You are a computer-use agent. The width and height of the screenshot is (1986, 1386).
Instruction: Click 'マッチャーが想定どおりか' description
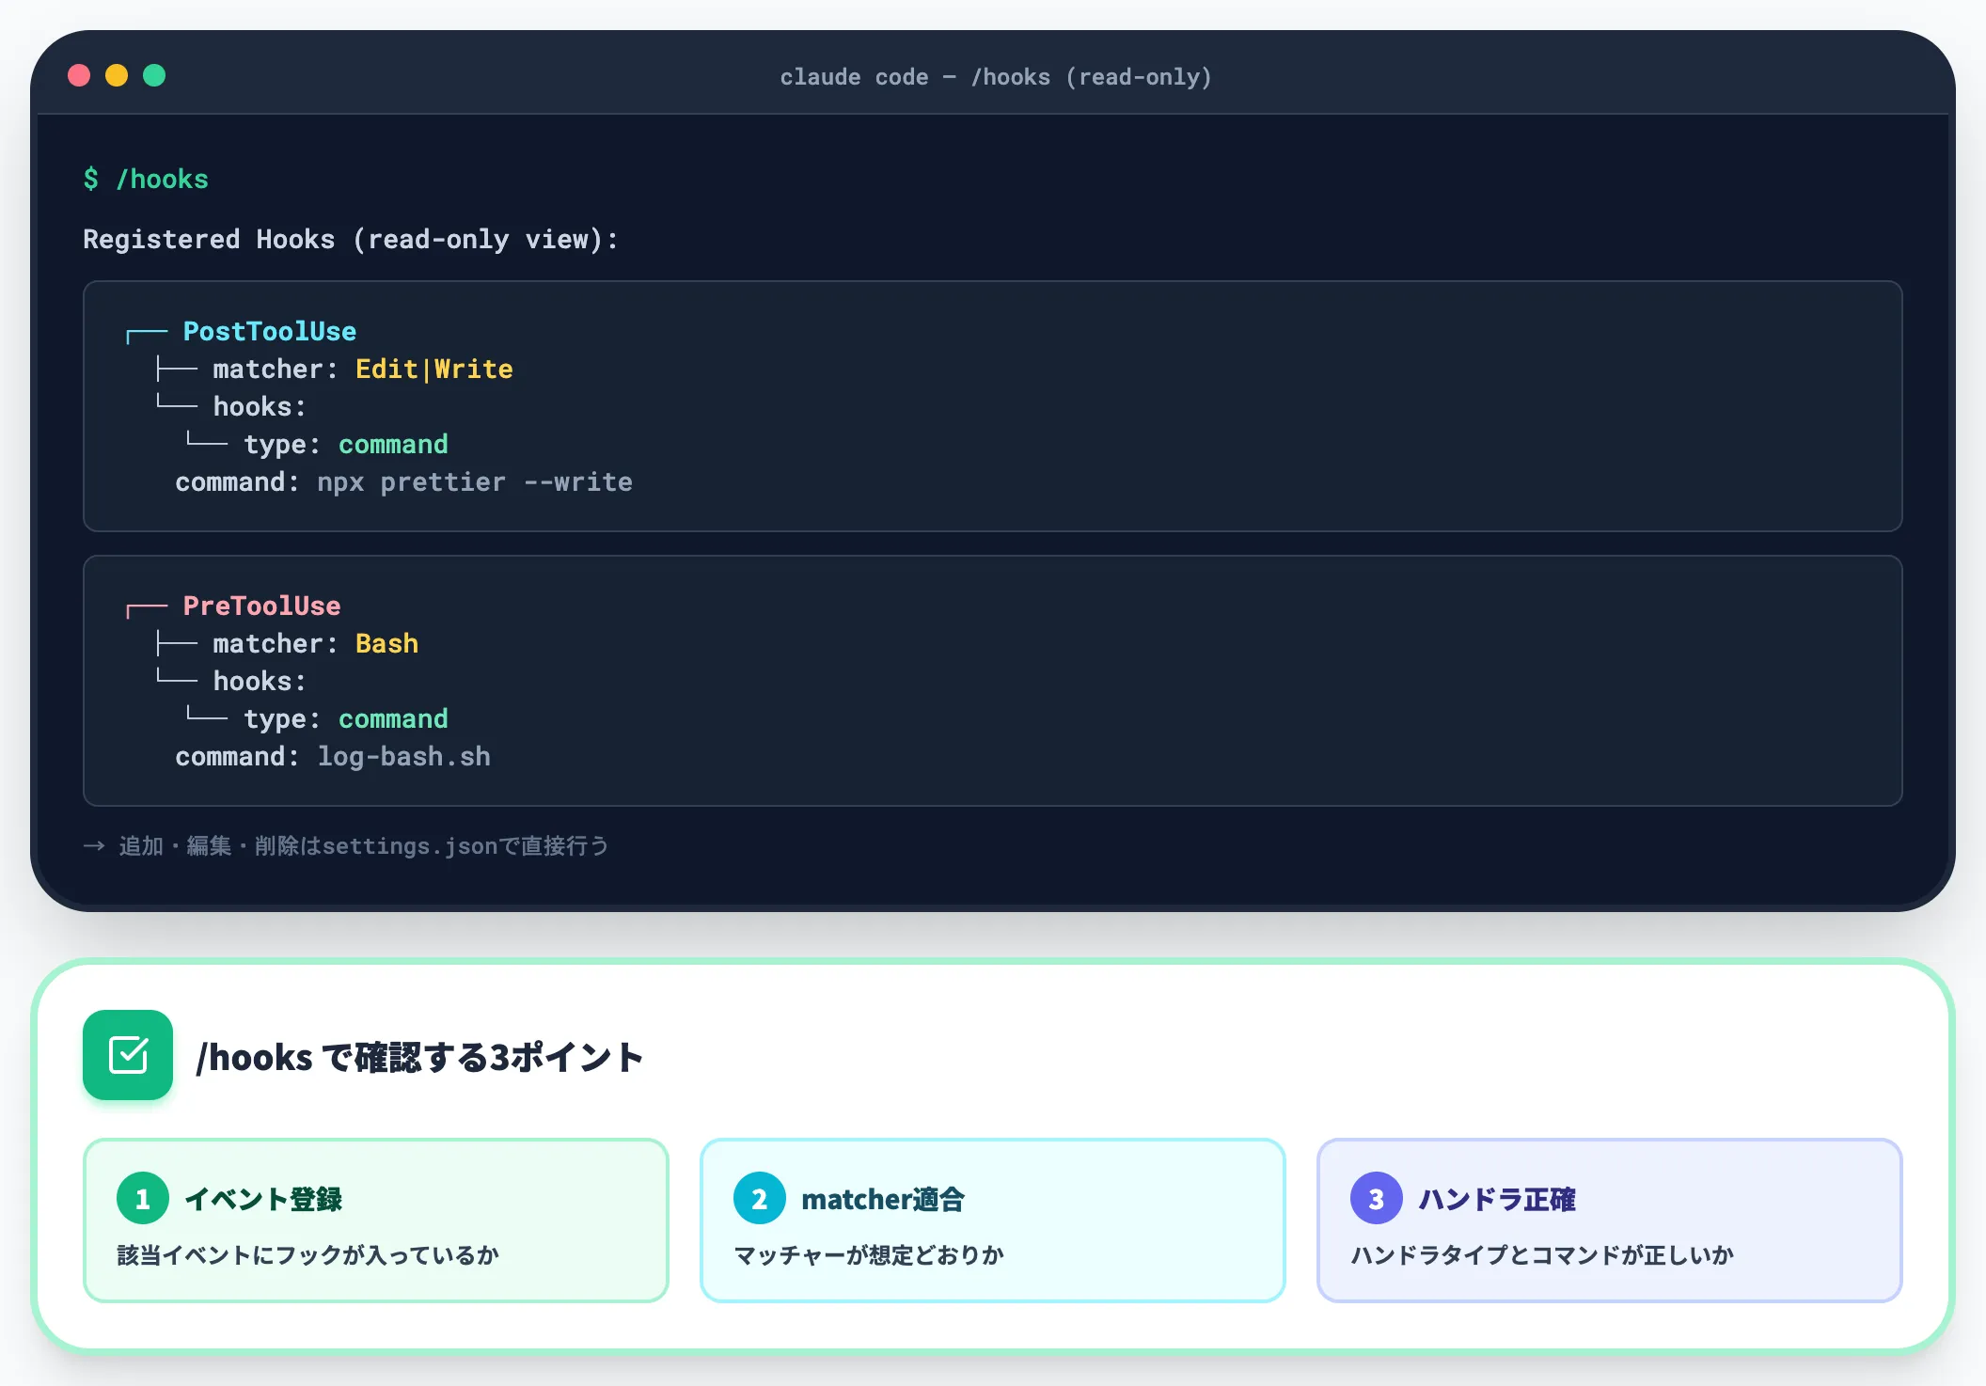coord(869,1254)
